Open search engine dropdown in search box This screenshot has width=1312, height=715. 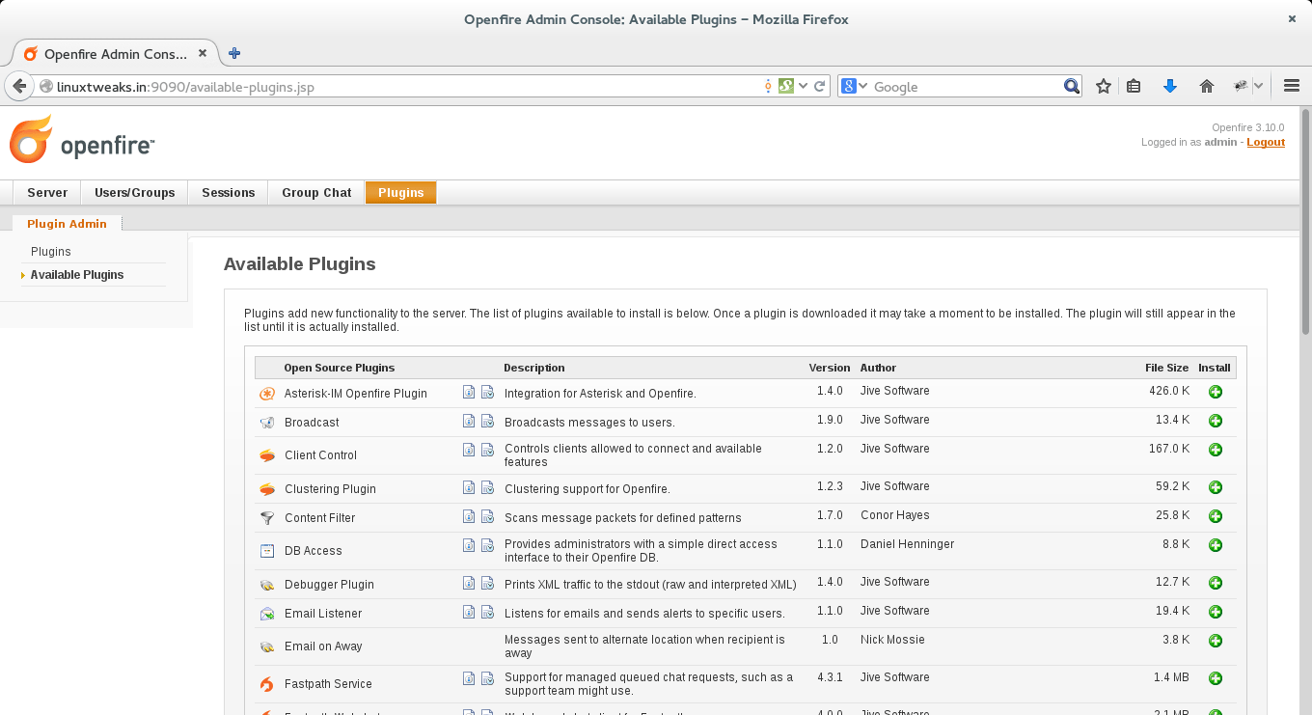click(862, 86)
